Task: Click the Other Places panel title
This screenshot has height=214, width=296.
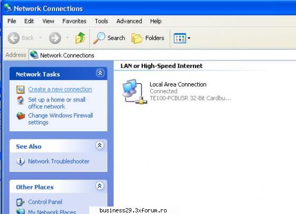Action: (35, 187)
